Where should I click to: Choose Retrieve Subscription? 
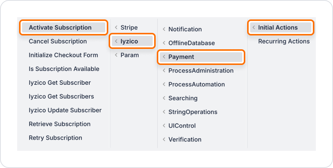coord(60,124)
